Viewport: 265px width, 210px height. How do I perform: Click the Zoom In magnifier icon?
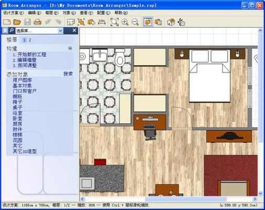(x=125, y=22)
